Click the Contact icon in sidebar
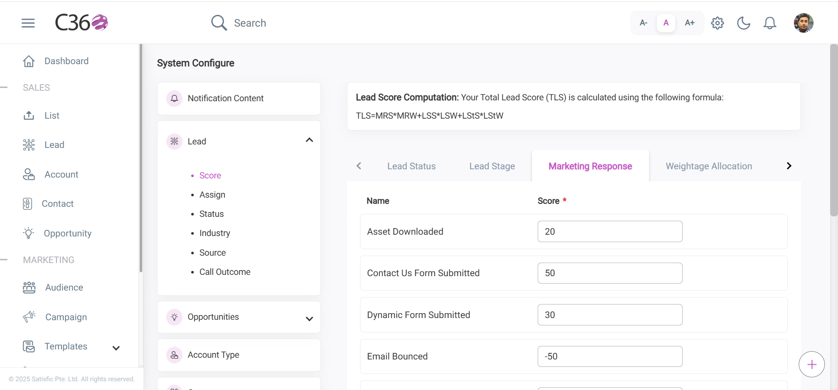 click(27, 204)
